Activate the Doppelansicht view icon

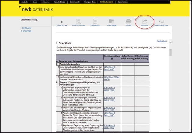click(95, 22)
